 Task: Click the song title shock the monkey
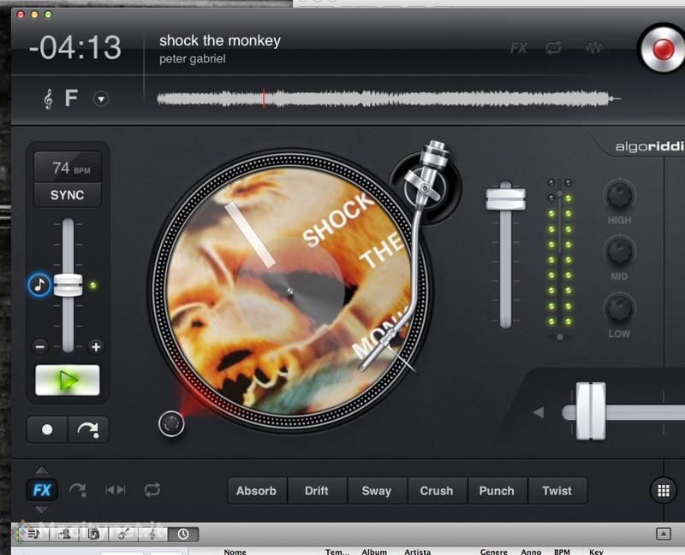pos(220,40)
